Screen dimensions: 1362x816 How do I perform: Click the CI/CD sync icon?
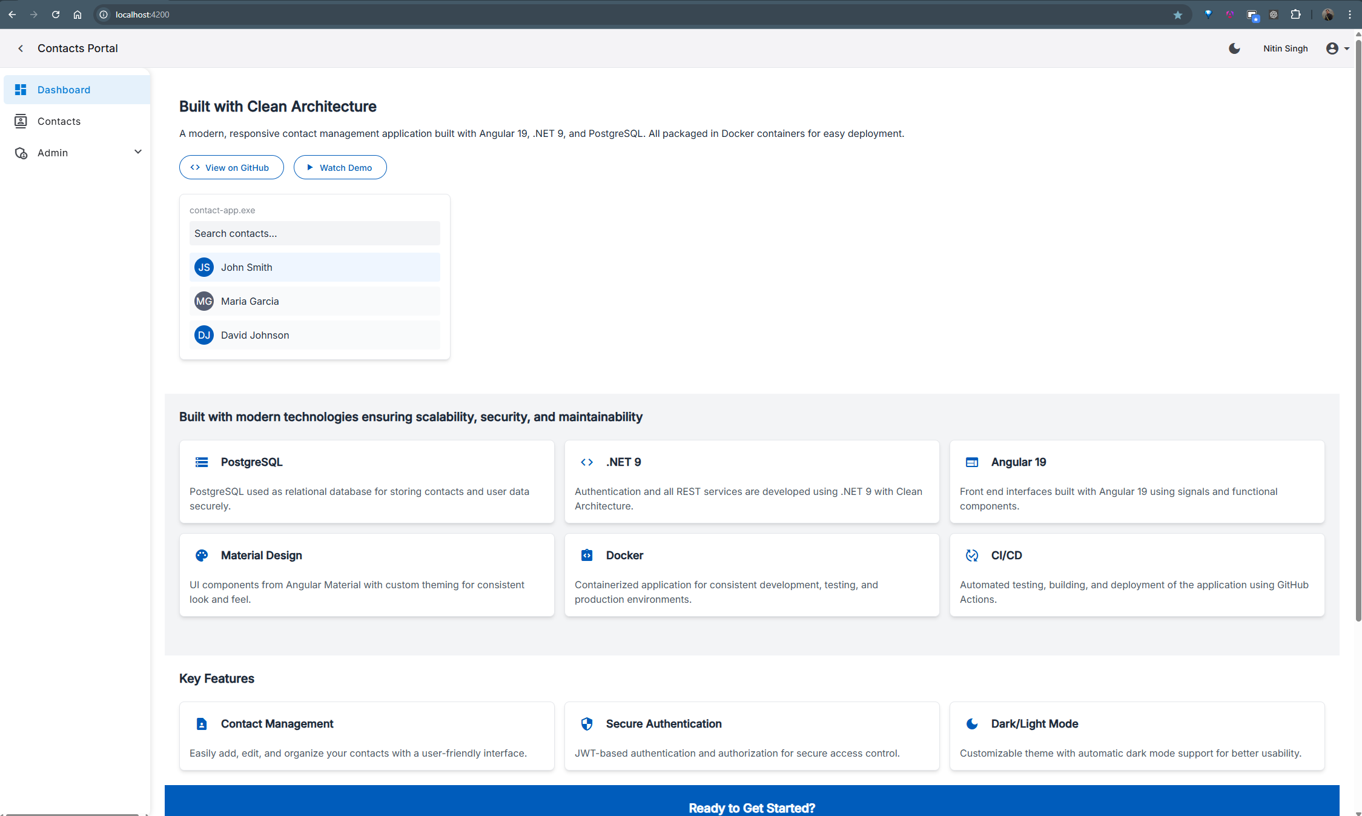click(x=972, y=556)
